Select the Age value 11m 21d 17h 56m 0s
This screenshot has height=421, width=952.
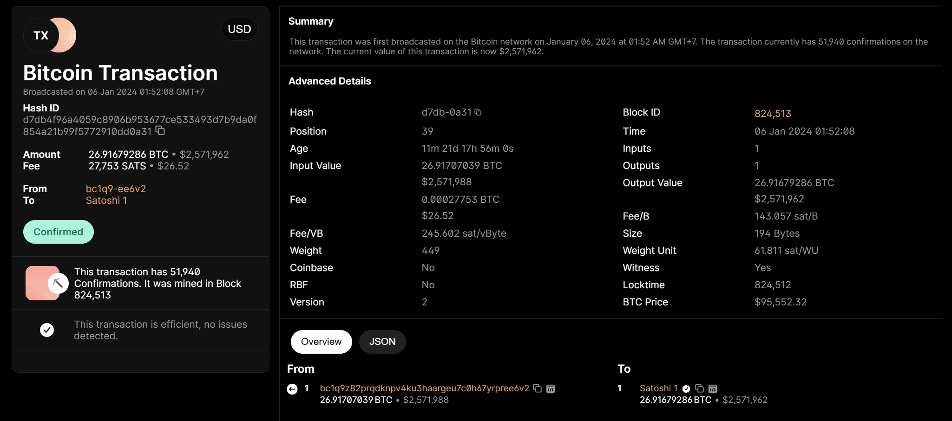tap(468, 148)
